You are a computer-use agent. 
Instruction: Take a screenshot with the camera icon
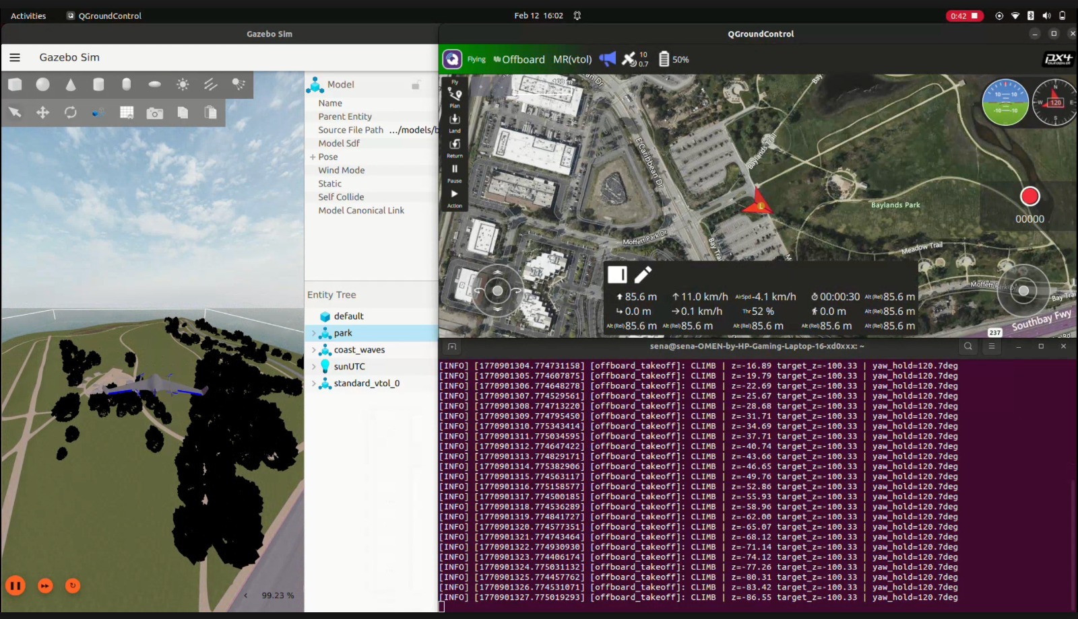[154, 113]
